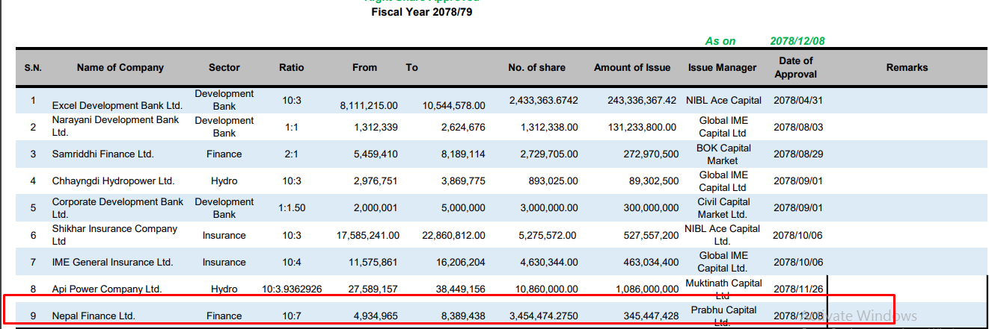The width and height of the screenshot is (989, 329).
Task: Select the Issue Manager column header
Action: 722,67
